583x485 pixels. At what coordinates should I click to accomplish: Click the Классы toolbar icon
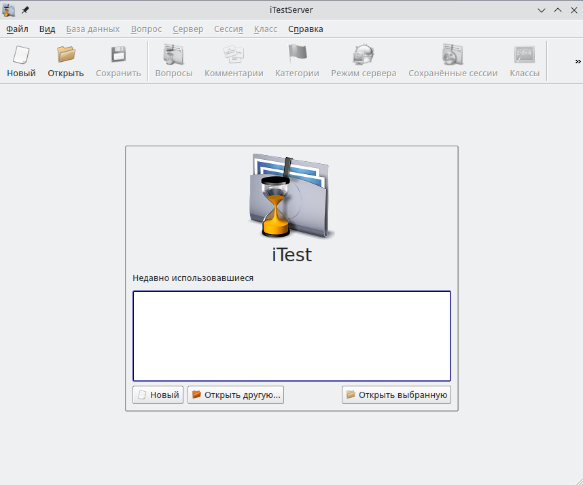pyautogui.click(x=525, y=55)
